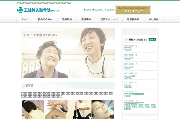180x120 pixels.
Task: Click the hero photo with すべては患者様のために
Action: coord(68,53)
